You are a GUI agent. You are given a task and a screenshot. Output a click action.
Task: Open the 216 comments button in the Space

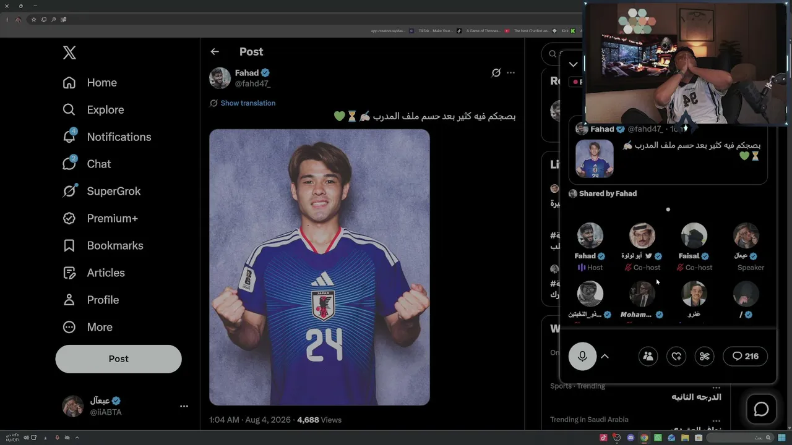(746, 356)
